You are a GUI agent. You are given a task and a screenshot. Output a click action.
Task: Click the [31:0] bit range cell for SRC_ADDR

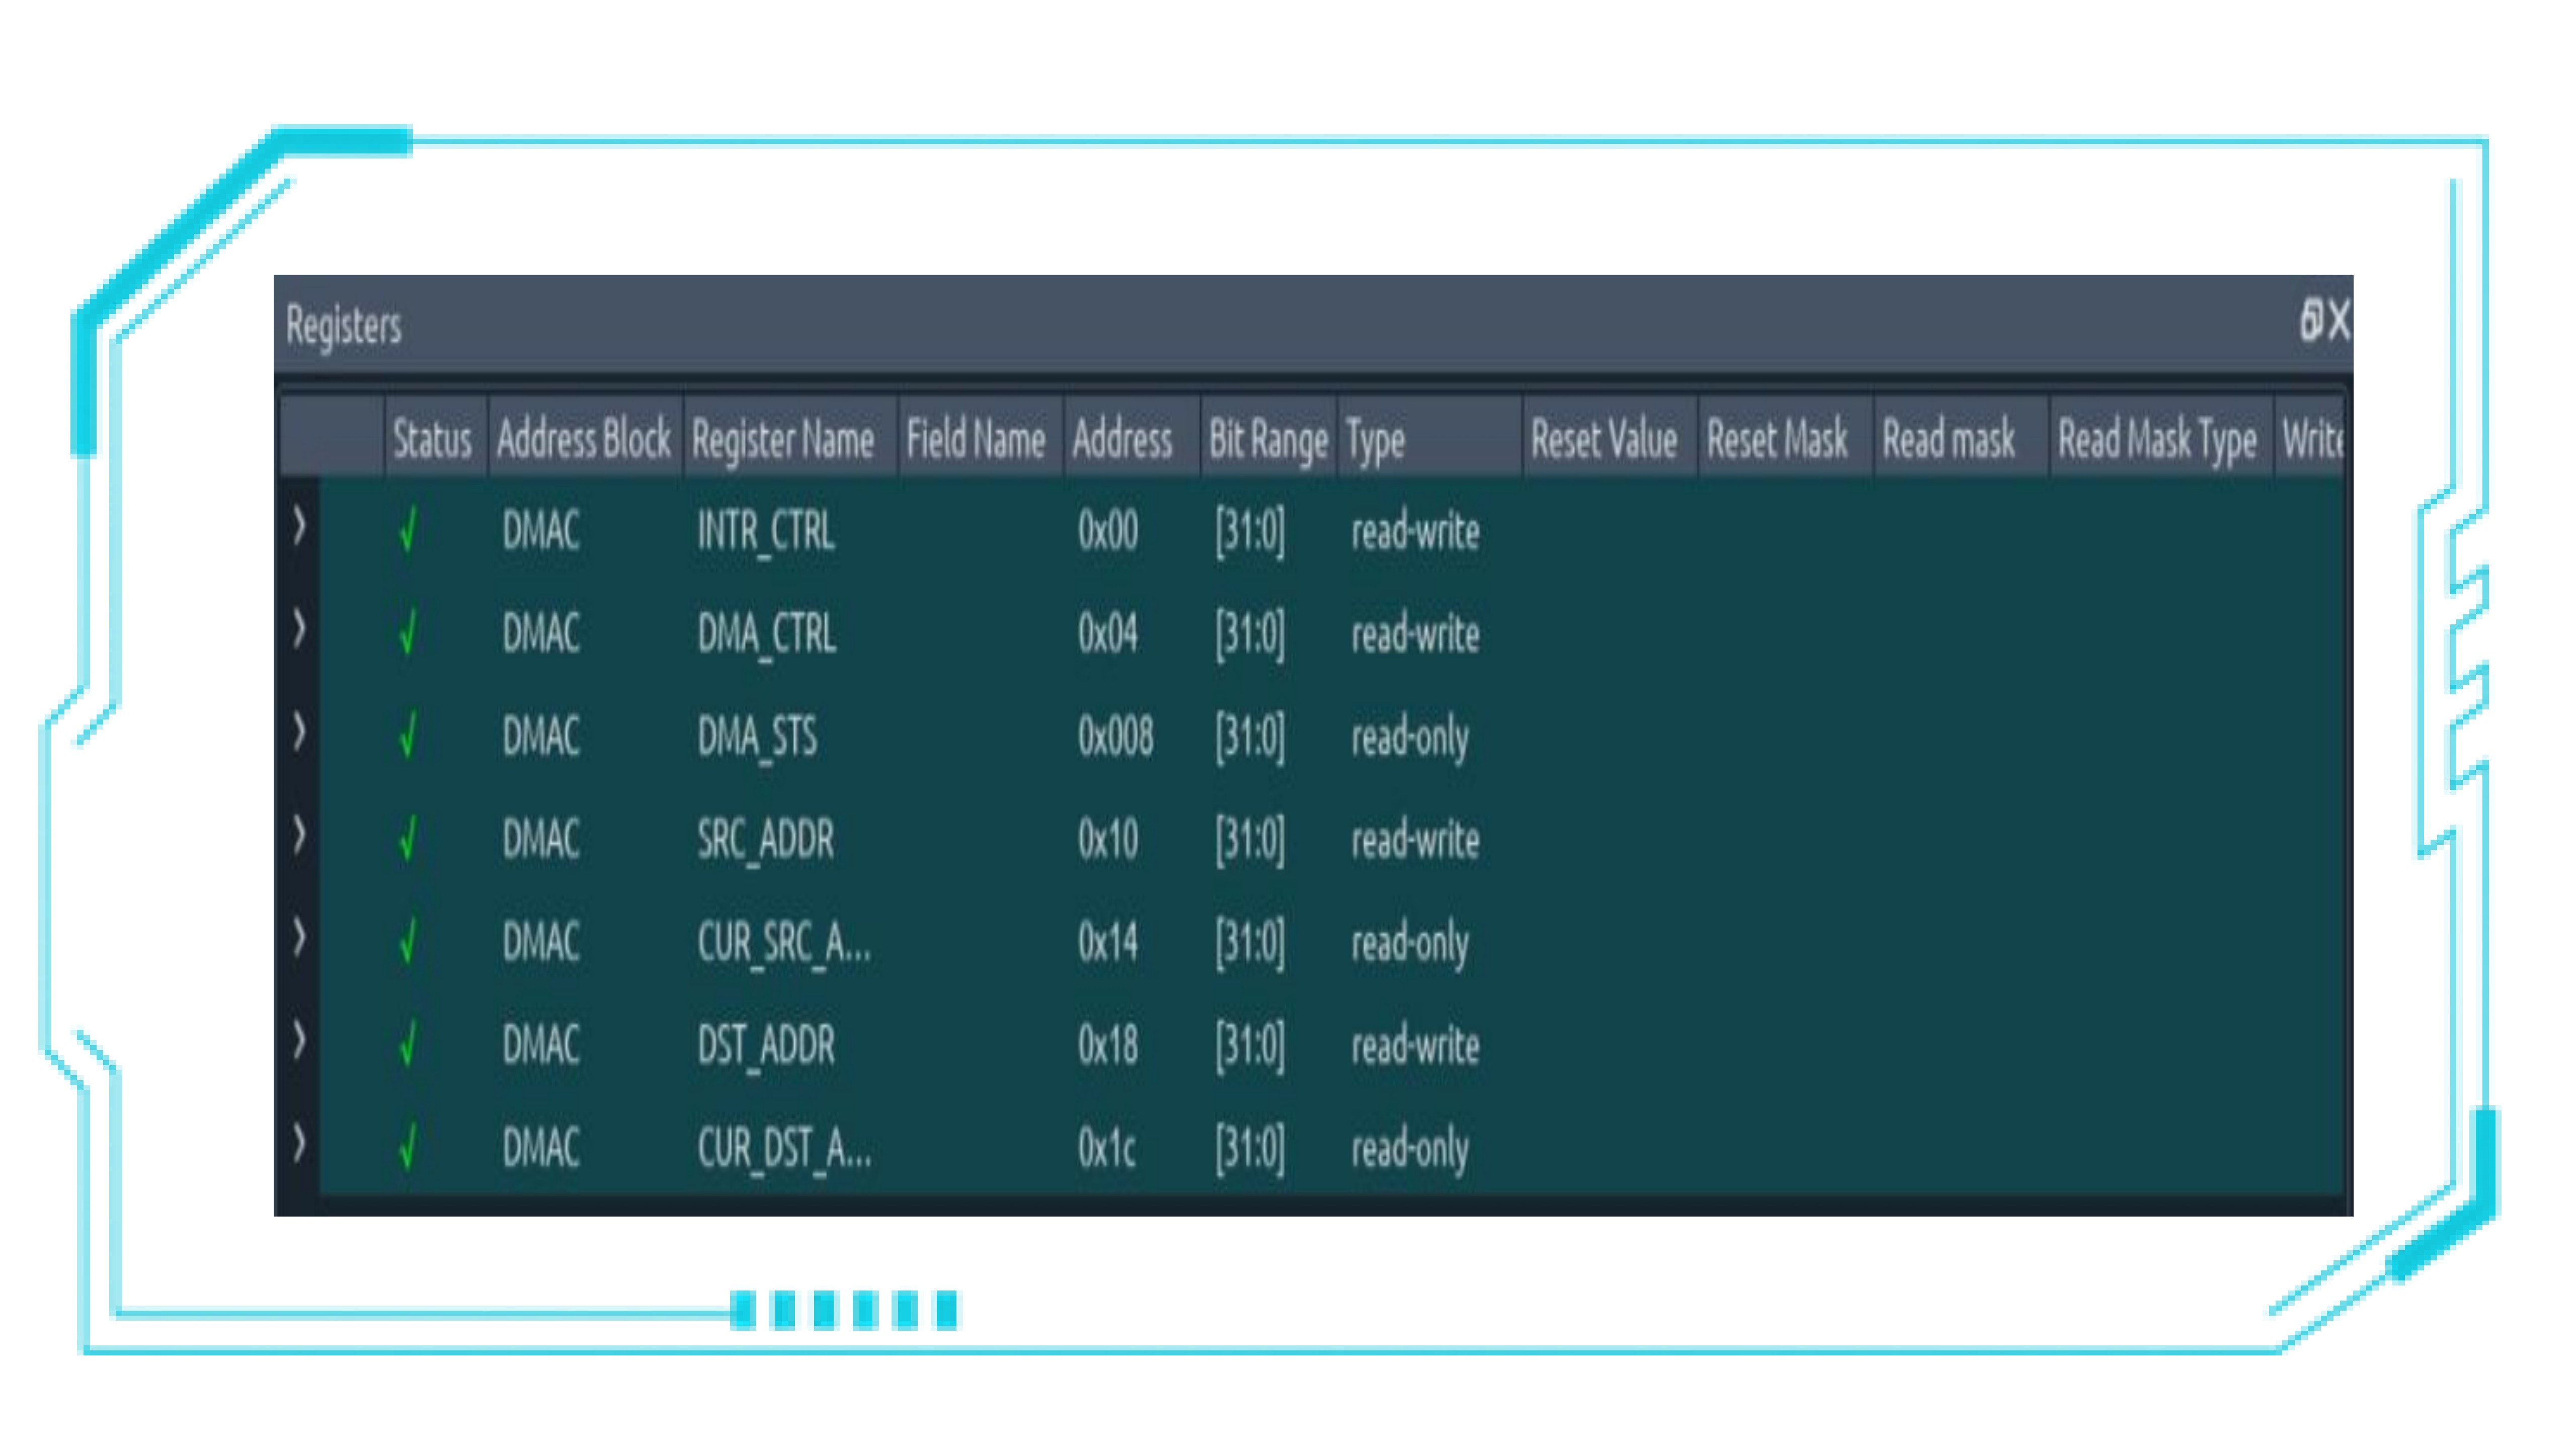(x=1250, y=840)
